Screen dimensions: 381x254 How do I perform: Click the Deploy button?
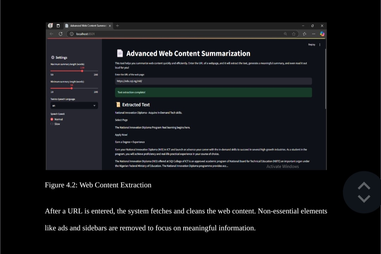point(312,45)
